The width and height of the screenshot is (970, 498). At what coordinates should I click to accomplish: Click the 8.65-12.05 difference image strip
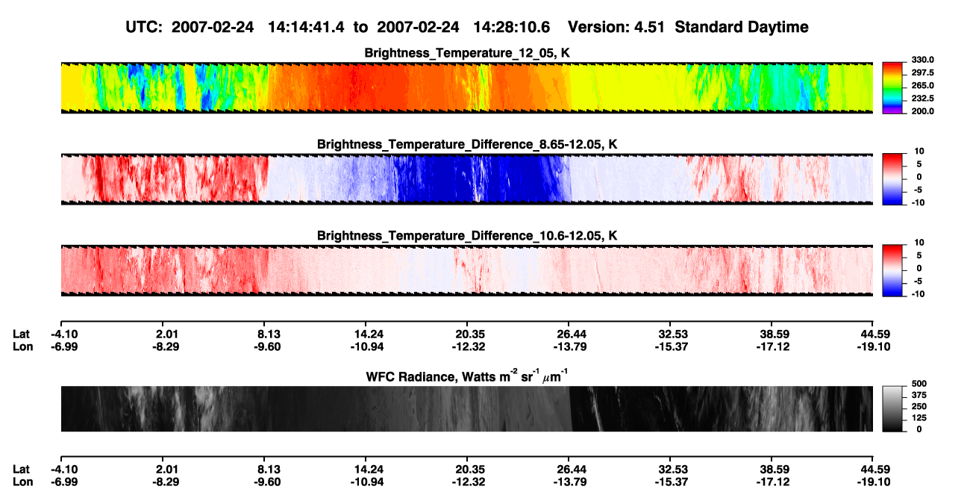(x=466, y=179)
